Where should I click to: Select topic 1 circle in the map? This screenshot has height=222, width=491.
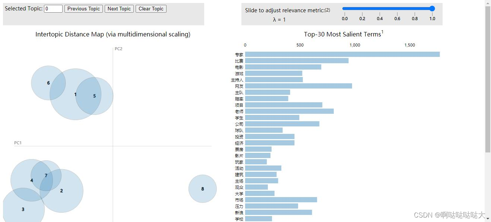pos(76,94)
